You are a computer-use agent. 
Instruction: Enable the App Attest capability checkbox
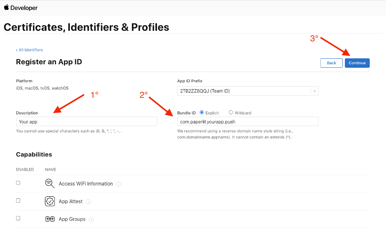(x=18, y=201)
